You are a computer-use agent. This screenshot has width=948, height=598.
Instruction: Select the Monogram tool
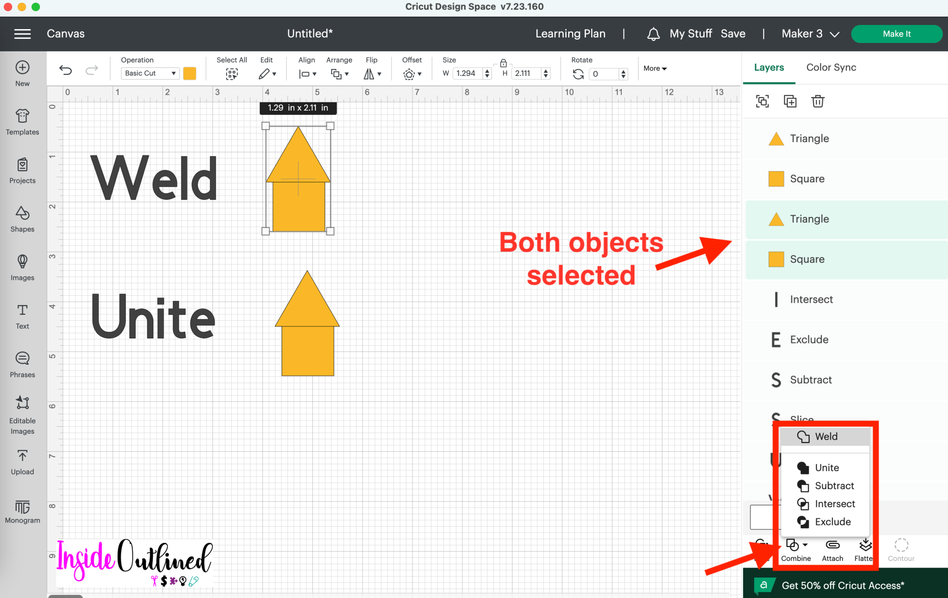(22, 511)
